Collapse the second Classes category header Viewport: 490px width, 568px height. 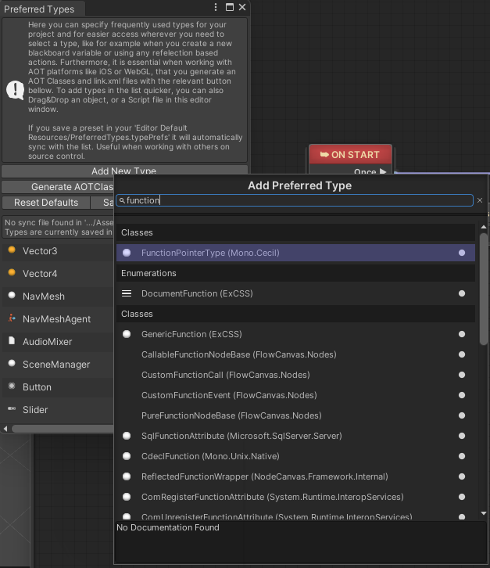(x=295, y=314)
